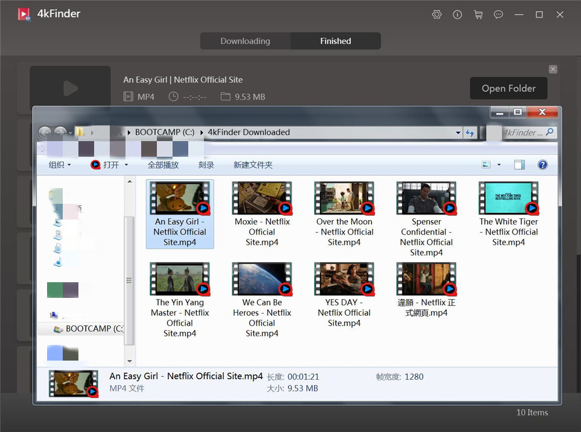This screenshot has height=432, width=581.
Task: Toggle the preview pane icon
Action: [x=519, y=165]
